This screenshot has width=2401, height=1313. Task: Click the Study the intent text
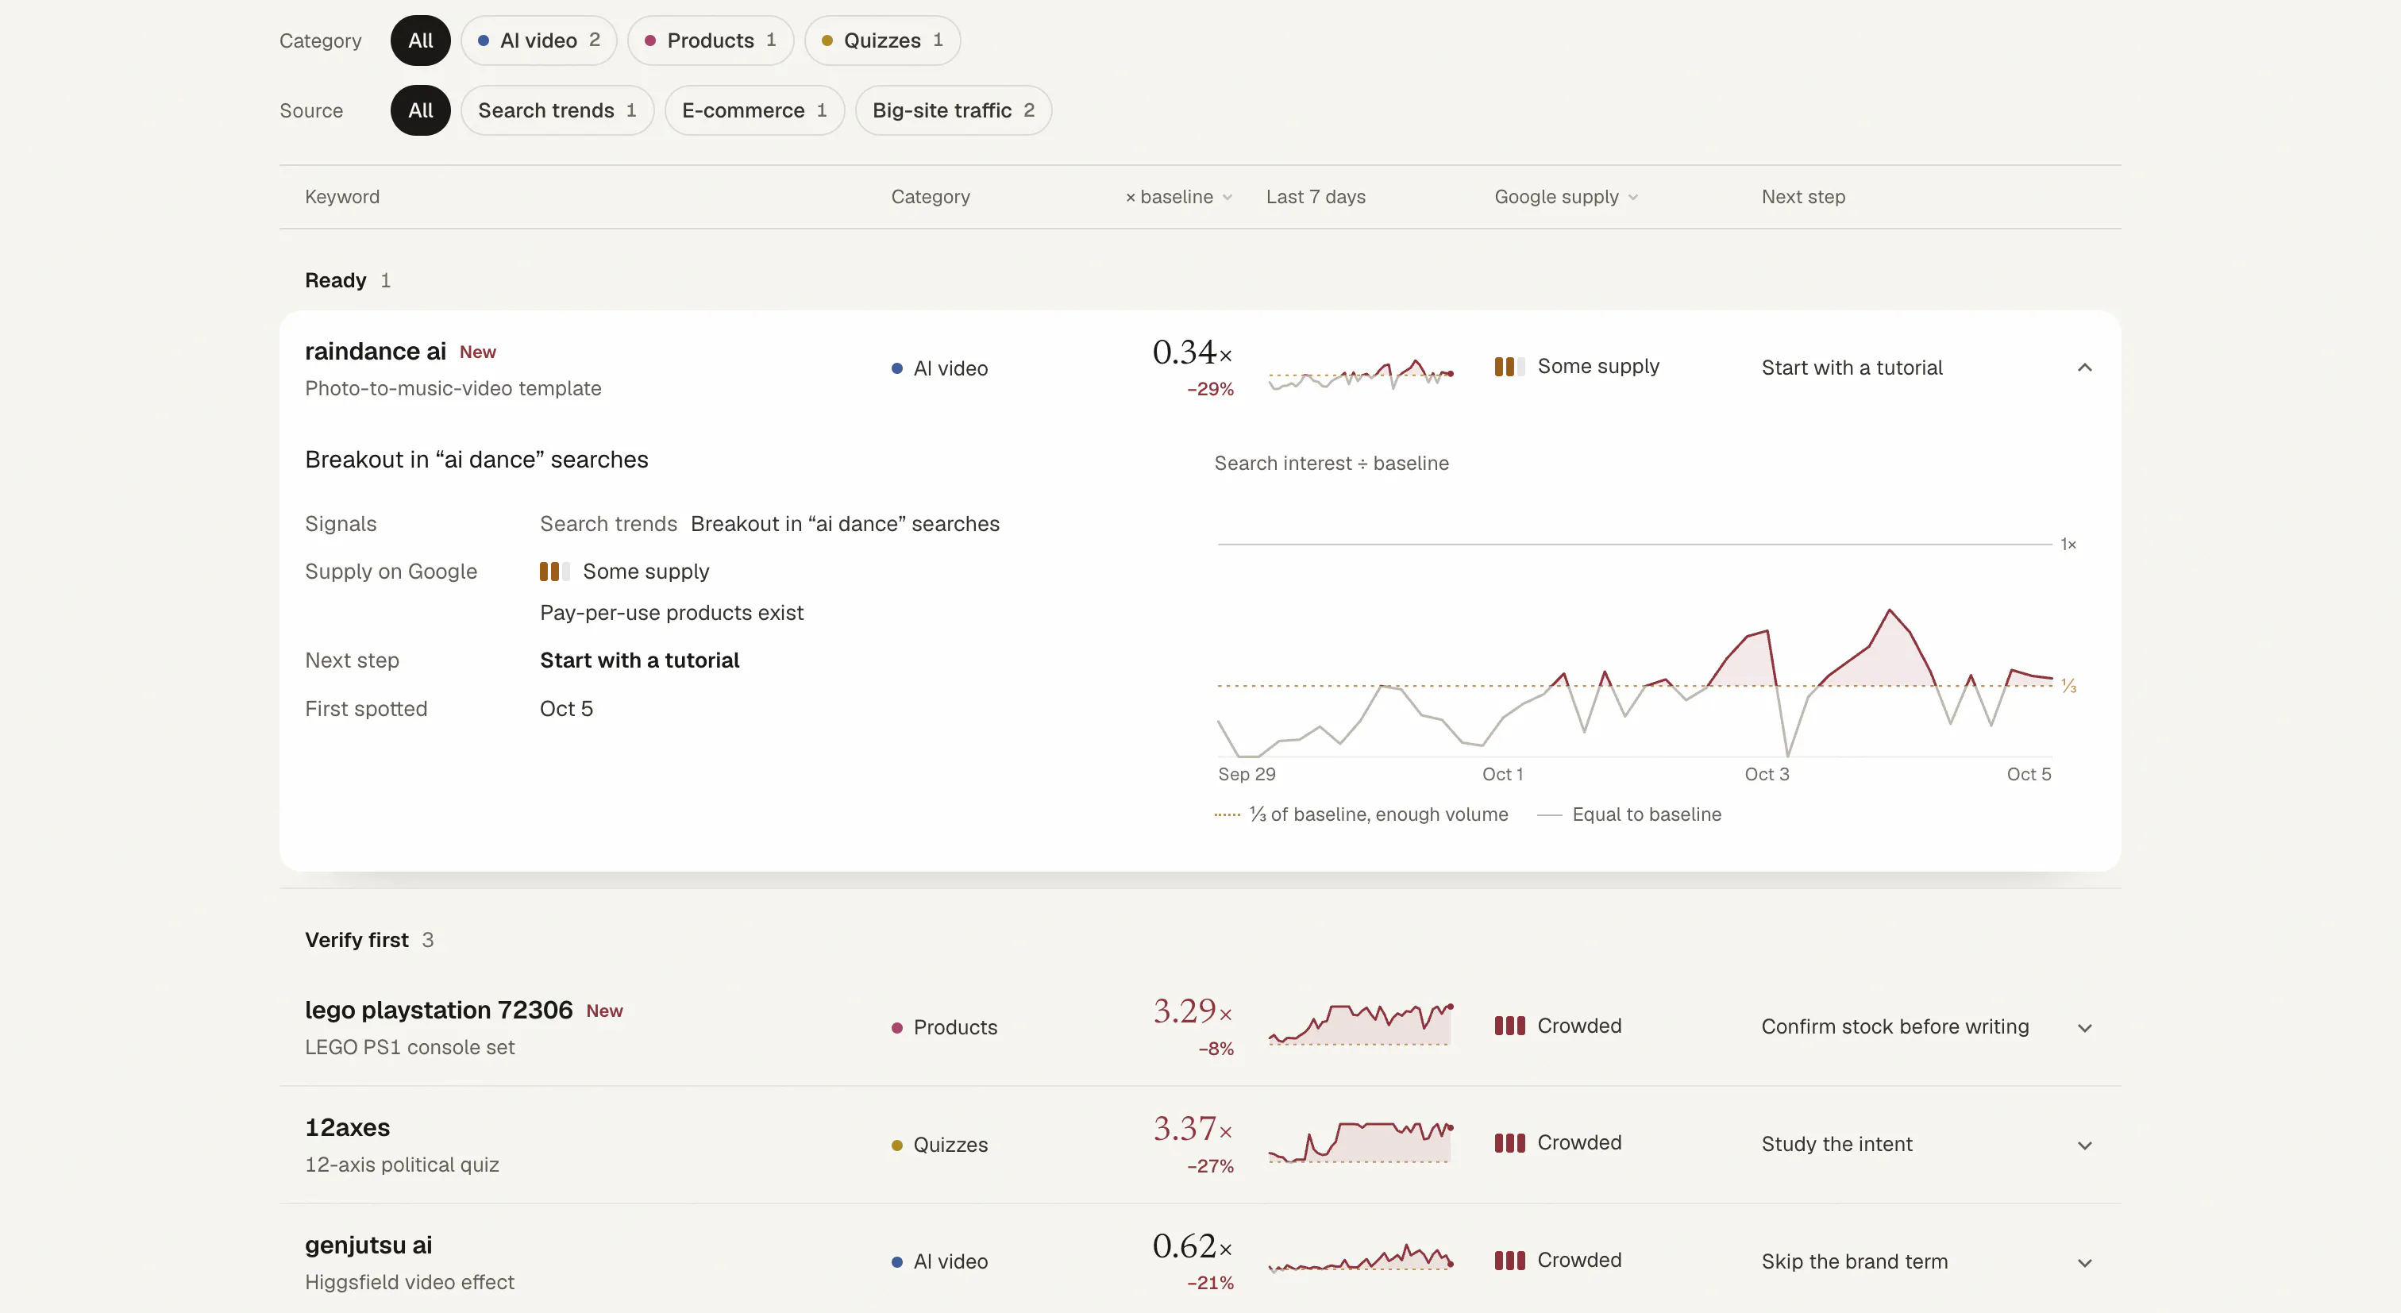(x=1836, y=1143)
